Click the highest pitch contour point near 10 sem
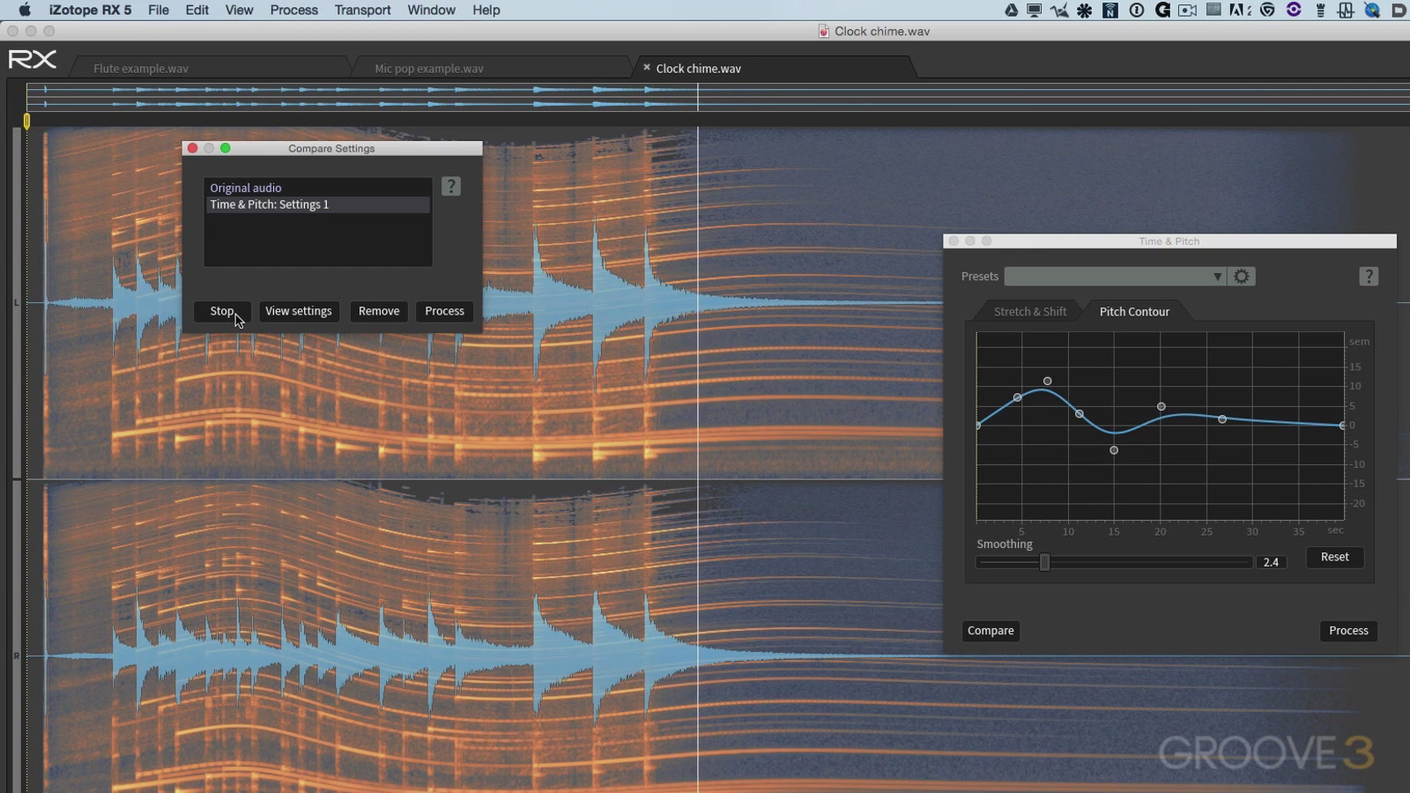 (1047, 382)
